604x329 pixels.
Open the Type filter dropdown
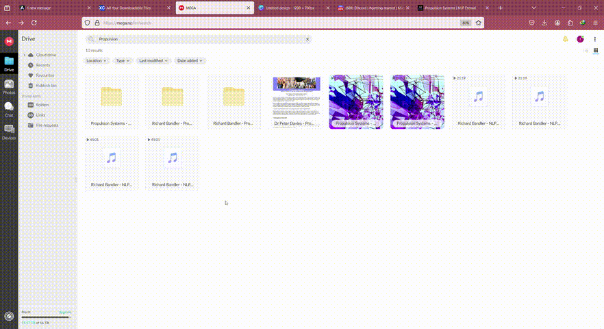(123, 60)
